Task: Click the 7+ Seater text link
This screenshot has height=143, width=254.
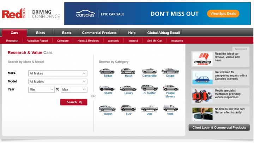Action: (x=149, y=93)
